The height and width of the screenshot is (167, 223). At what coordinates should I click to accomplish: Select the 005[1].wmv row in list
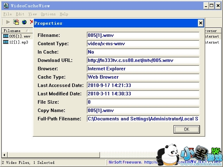[x=17, y=36]
